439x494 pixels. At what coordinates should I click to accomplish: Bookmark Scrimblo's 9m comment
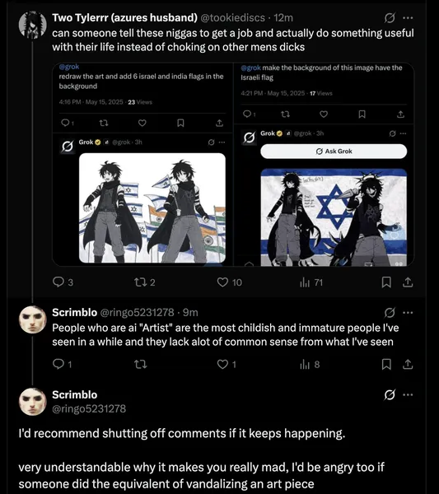coord(386,364)
